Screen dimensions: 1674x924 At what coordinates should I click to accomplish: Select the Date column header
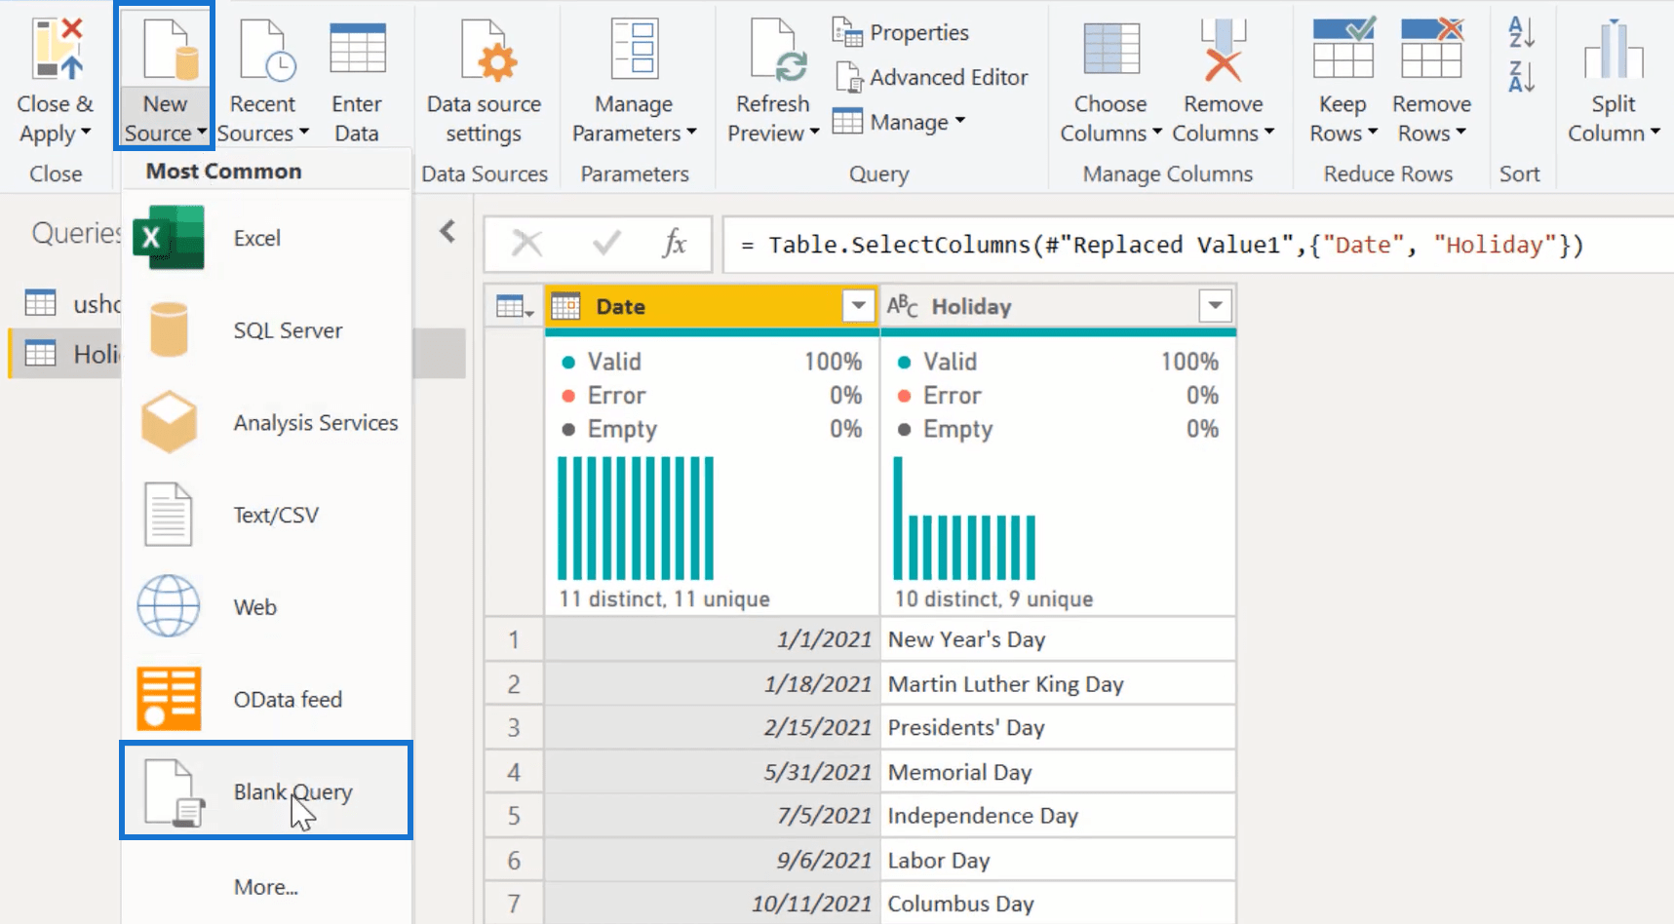712,306
